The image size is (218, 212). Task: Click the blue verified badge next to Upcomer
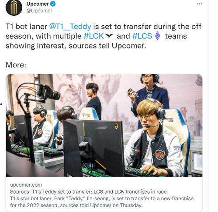click(x=53, y=4)
